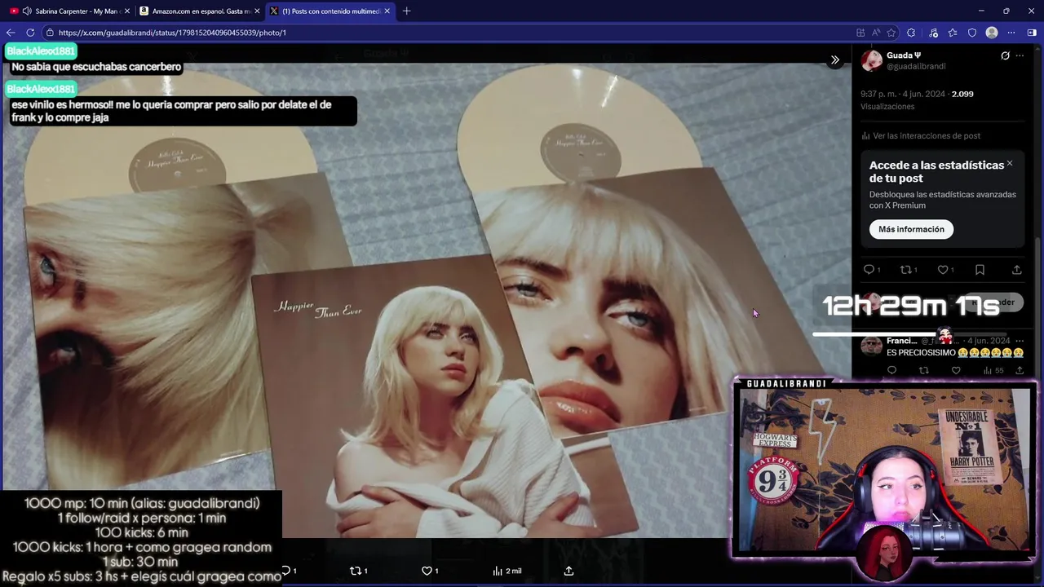This screenshot has height=587, width=1044.
Task: Close the Amazon.com tab
Action: (257, 11)
